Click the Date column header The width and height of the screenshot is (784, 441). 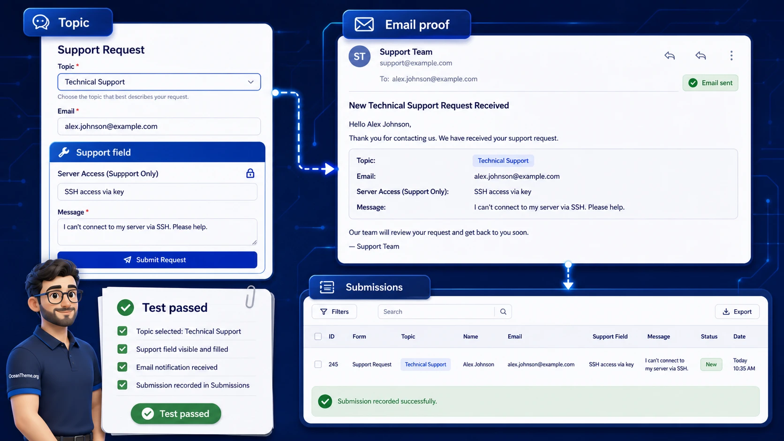[x=739, y=336]
